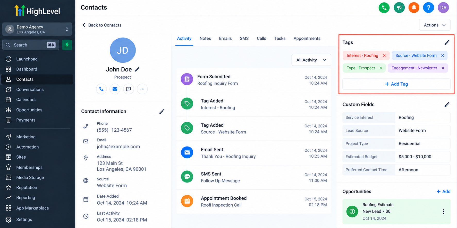
Task: Open the Appointments tab
Action: coord(307,39)
